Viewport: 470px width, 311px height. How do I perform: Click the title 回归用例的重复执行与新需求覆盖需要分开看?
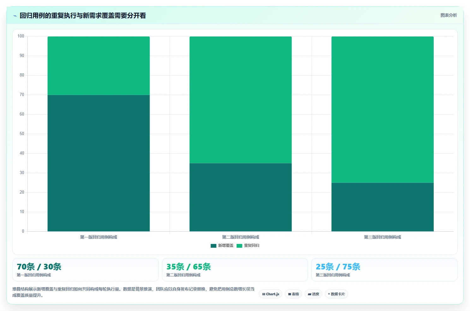tap(83, 15)
